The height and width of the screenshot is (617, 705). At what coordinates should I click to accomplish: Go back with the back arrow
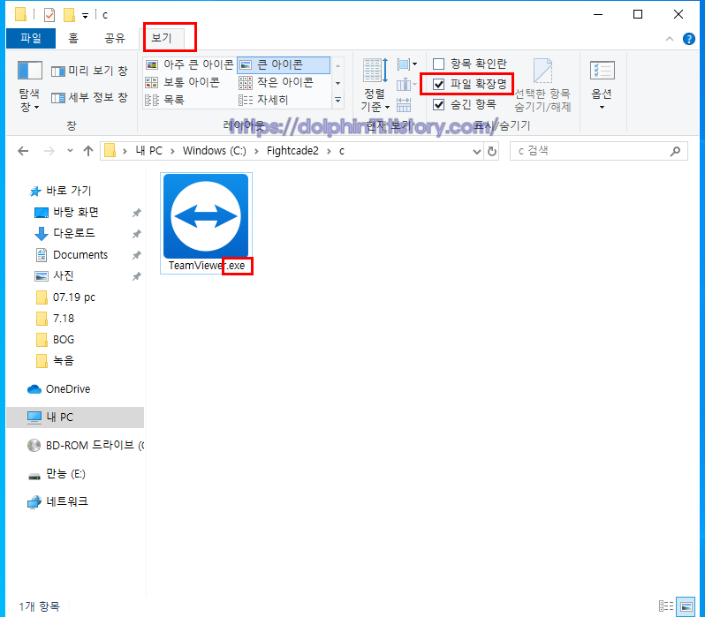coord(23,151)
